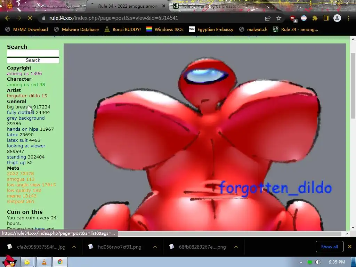Viewport: 356px width, 267px height.
Task: Click the volume speaker tray icon
Action: [318, 262]
